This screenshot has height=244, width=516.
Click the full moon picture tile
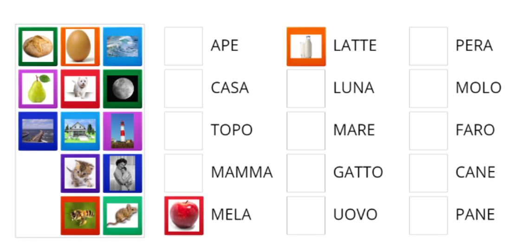(x=123, y=89)
